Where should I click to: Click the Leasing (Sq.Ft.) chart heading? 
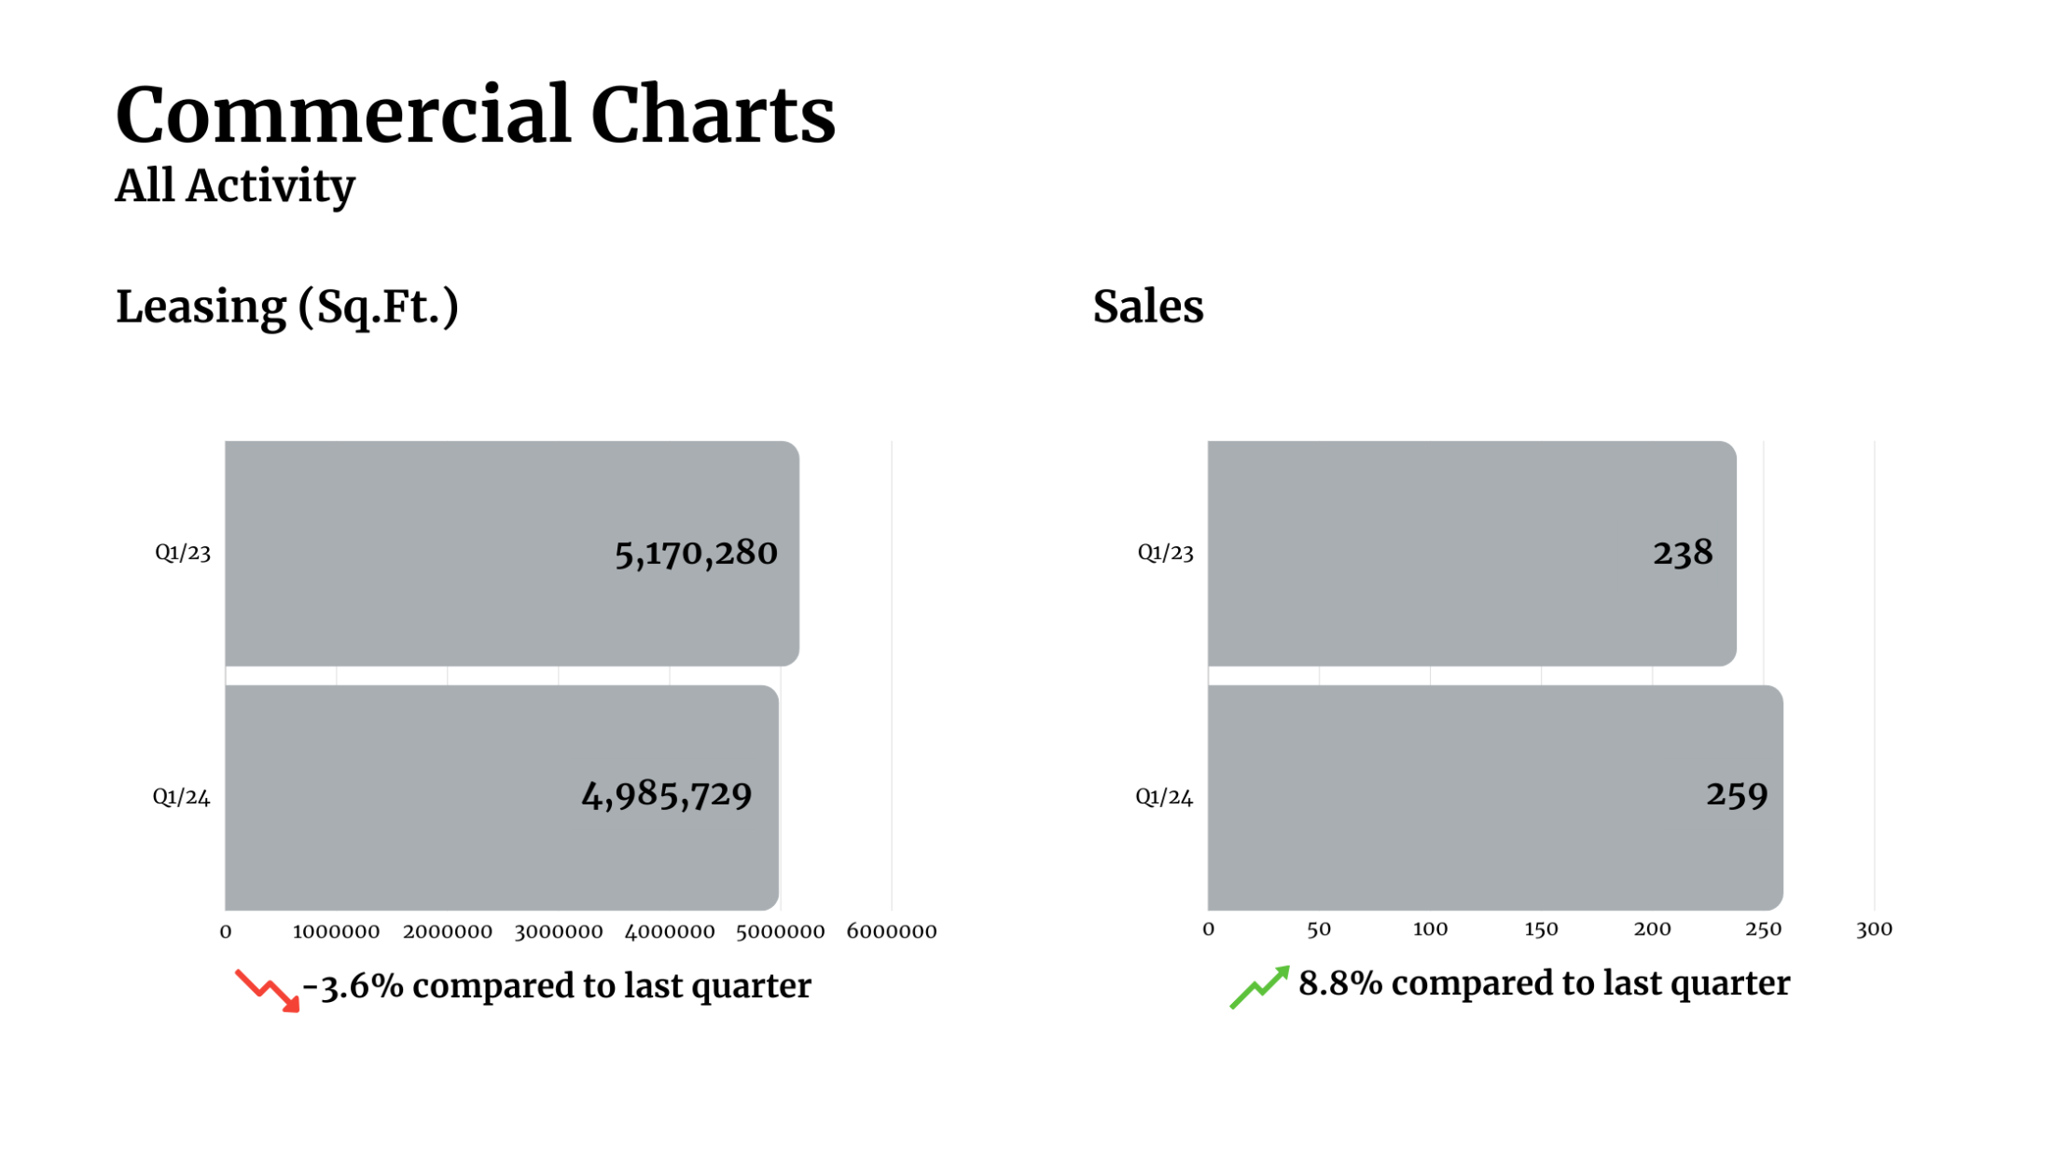[287, 307]
